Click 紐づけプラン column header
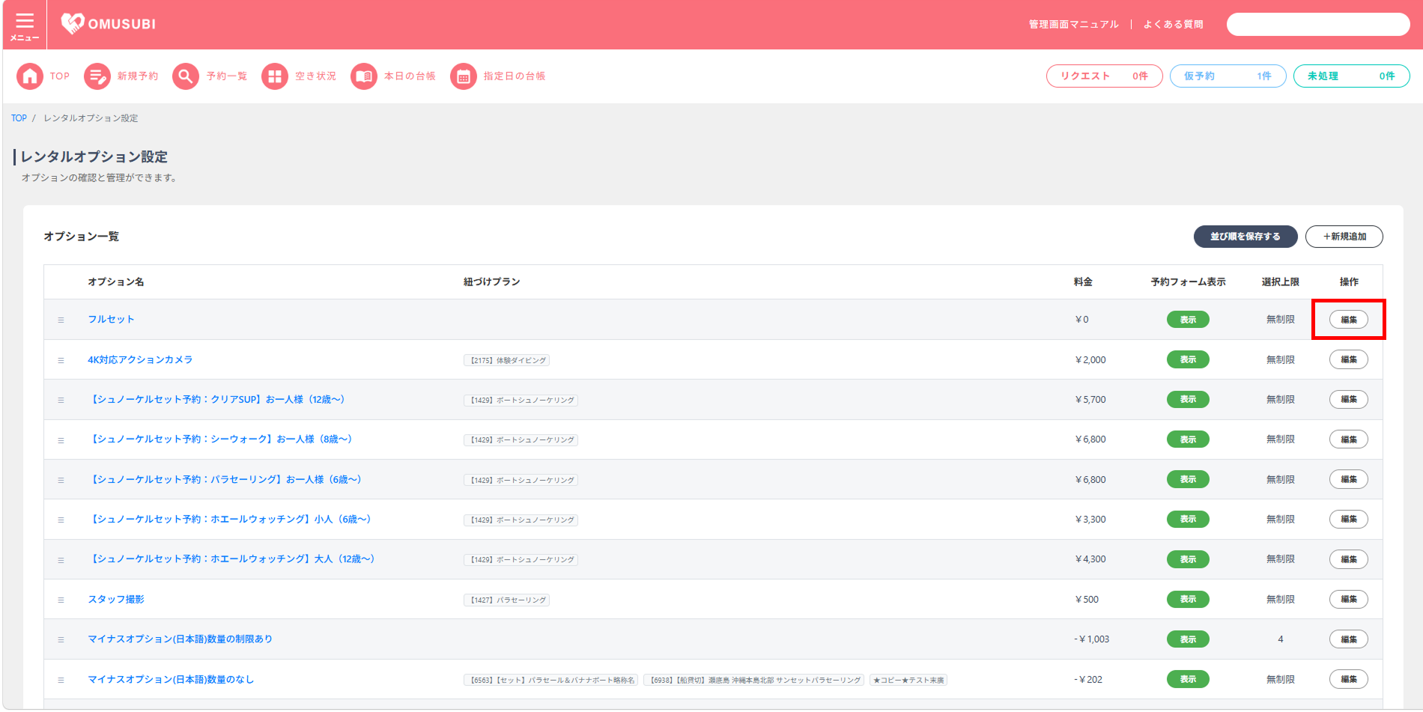The height and width of the screenshot is (712, 1423). (x=491, y=282)
